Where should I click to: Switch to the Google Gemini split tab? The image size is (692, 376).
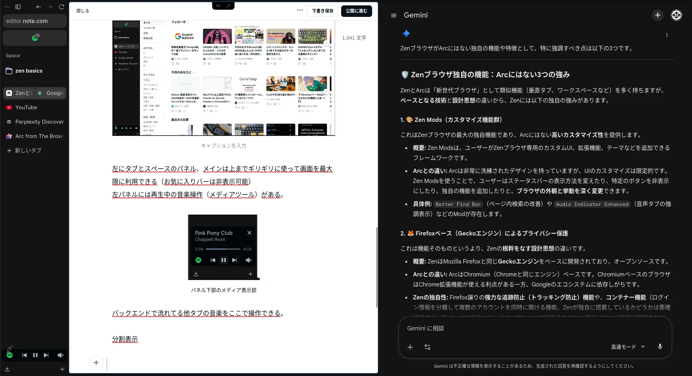(50, 93)
